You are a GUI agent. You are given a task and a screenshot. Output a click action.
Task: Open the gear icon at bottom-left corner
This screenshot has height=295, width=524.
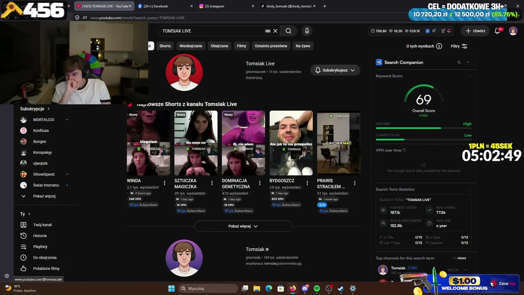pyautogui.click(x=7, y=276)
